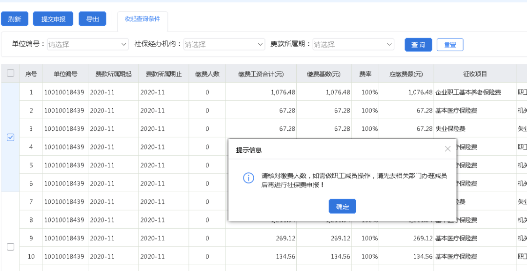Check the checkbox for rows 7-10 group
The height and width of the screenshot is (271, 527).
point(10,247)
